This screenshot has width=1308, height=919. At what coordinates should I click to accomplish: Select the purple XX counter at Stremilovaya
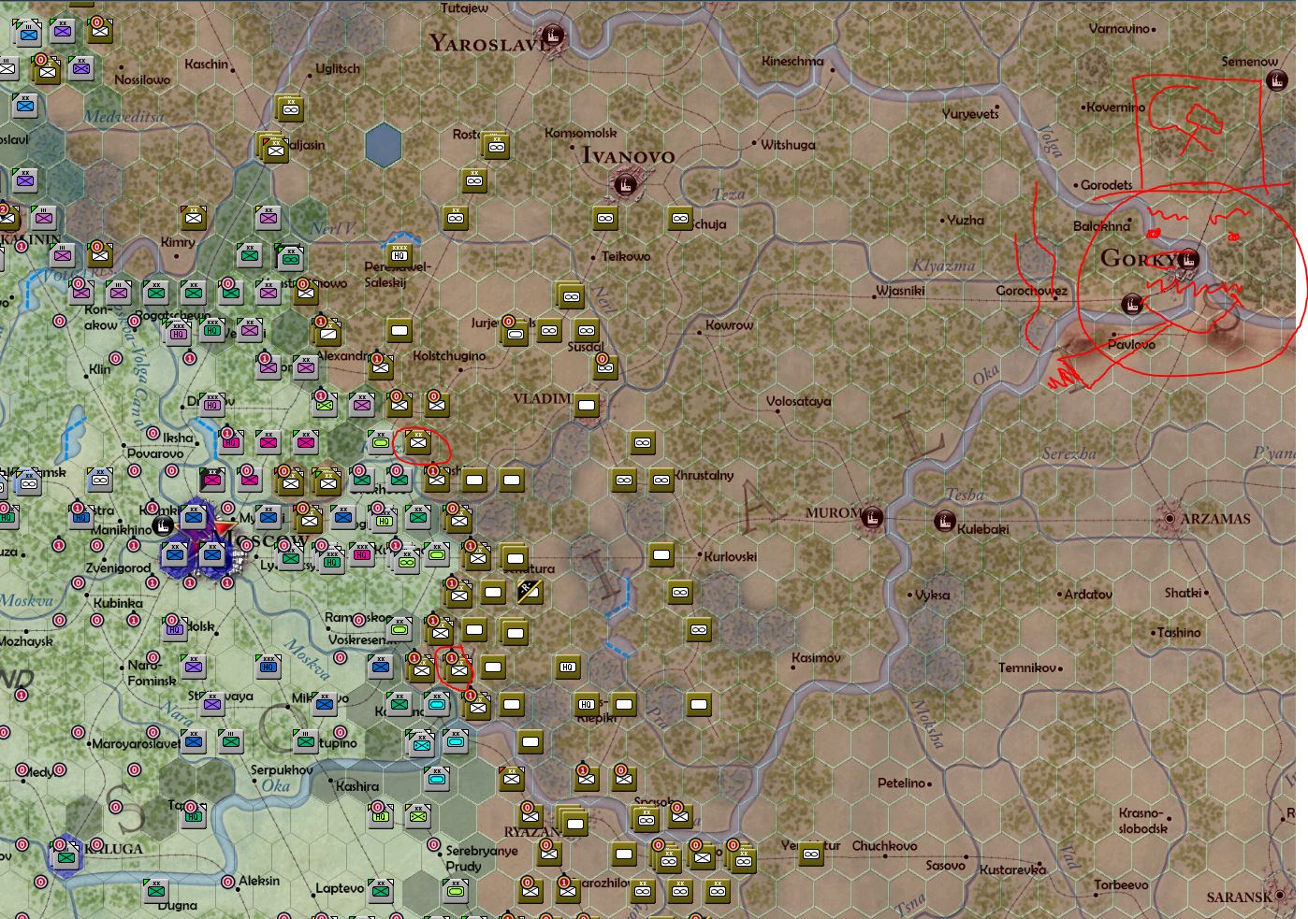point(212,702)
